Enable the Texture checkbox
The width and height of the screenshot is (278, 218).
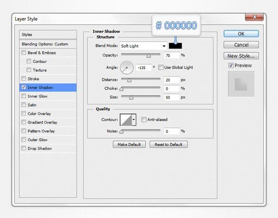(29, 70)
